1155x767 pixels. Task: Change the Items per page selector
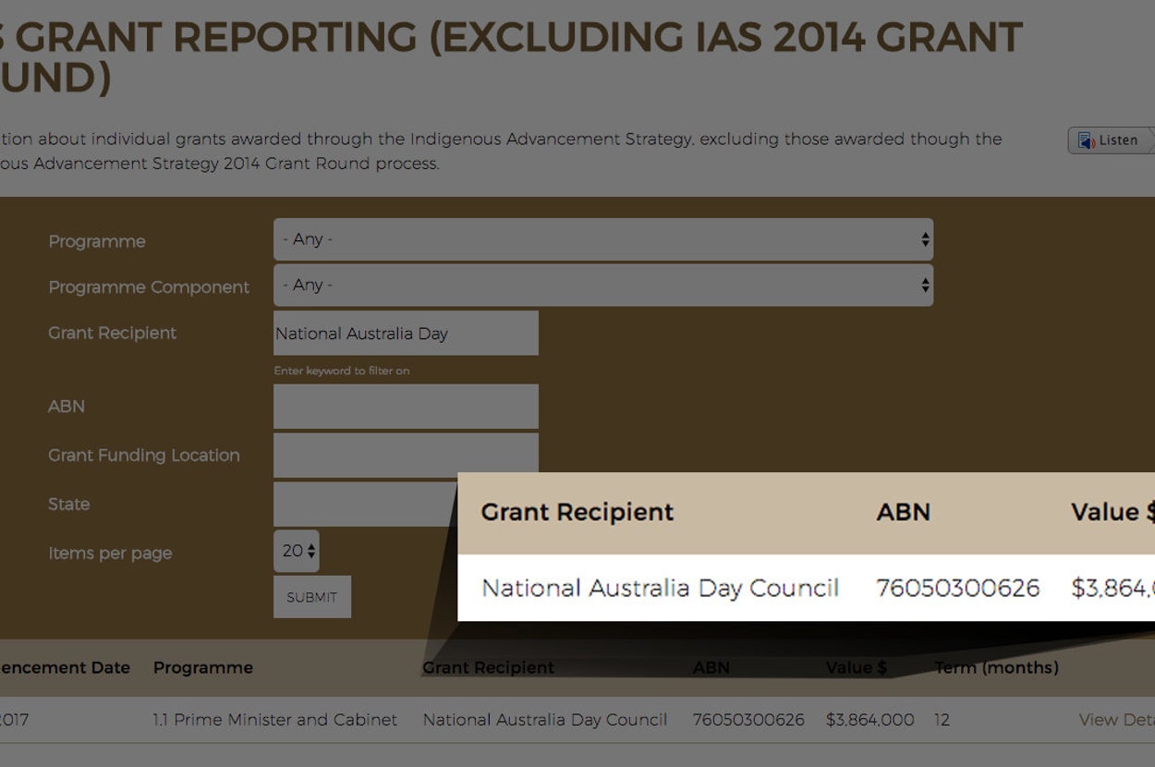pos(296,552)
